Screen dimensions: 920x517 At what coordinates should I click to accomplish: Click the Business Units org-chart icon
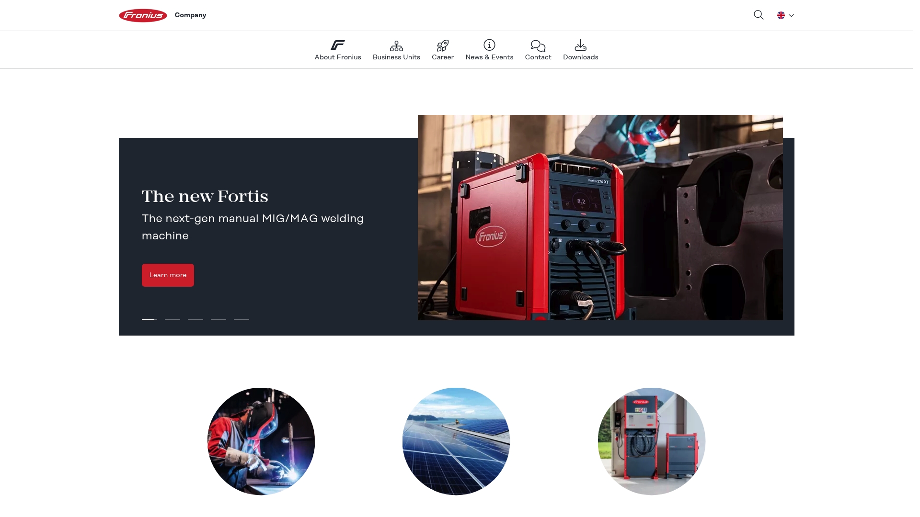396,45
